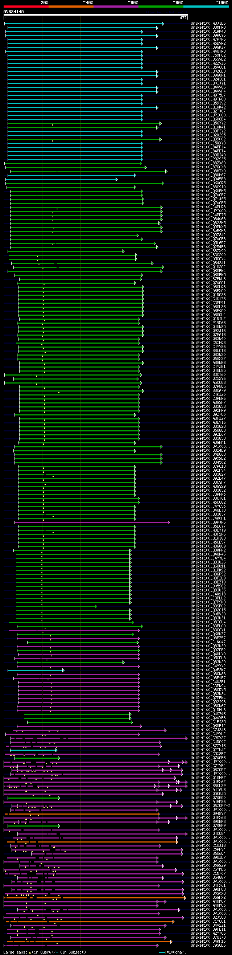Click the red ~20% identity legend segment
This screenshot has width=232, height=955.
point(26,7)
